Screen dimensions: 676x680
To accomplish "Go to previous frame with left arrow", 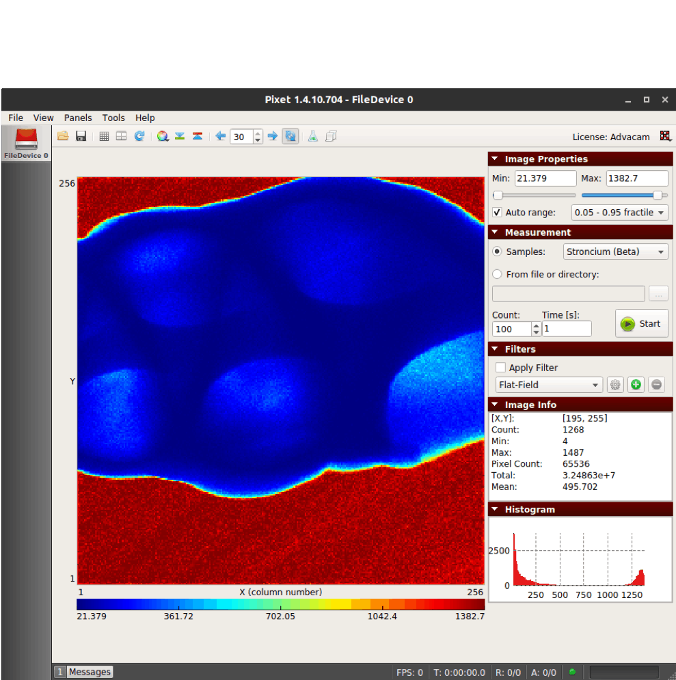I will [220, 136].
